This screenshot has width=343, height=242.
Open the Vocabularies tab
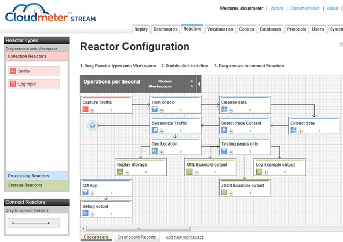220,29
